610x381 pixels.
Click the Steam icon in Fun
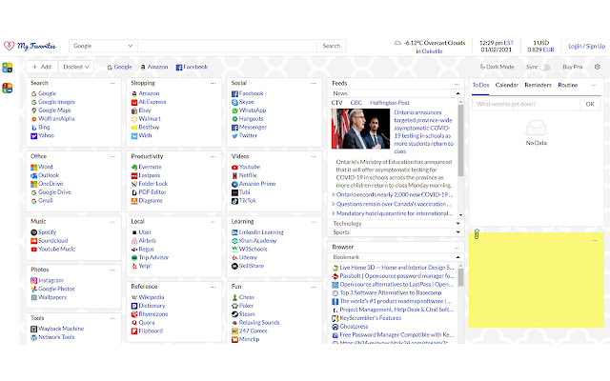coord(234,314)
